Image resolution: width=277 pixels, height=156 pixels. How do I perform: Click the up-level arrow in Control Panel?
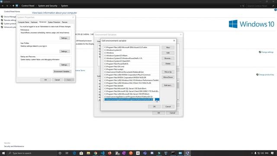(13, 6)
